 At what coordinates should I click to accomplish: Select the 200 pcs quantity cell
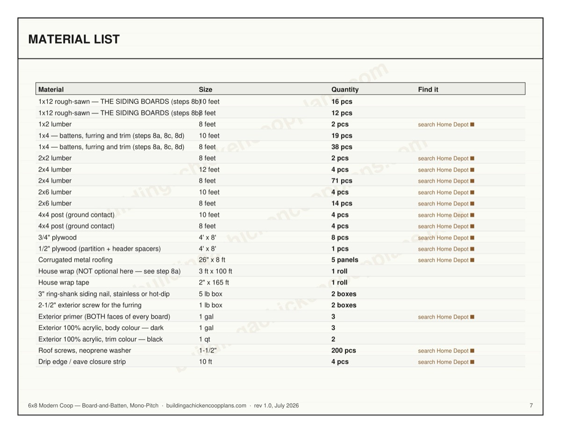click(x=344, y=350)
